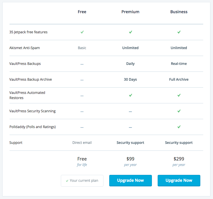Click the Full Archive cell under Business

tap(179, 80)
